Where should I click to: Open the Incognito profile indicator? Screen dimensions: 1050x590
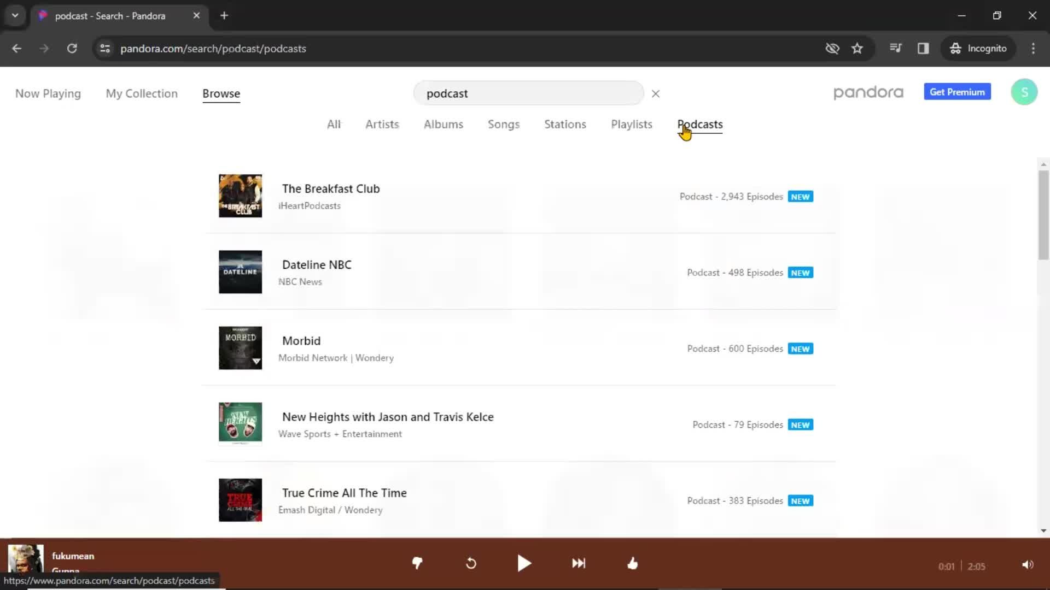click(978, 49)
